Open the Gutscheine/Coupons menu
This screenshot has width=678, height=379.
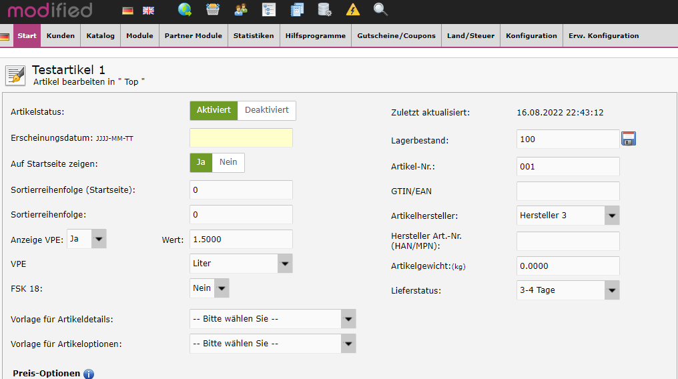point(396,36)
